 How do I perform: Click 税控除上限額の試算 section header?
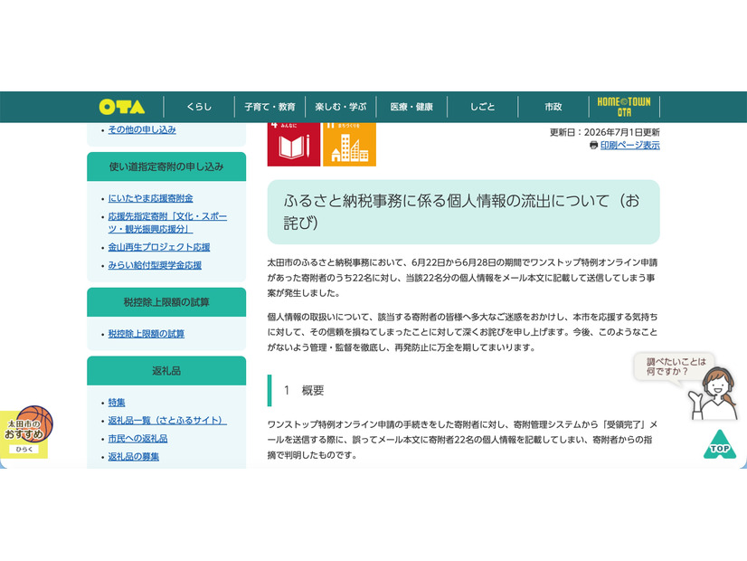(x=166, y=302)
